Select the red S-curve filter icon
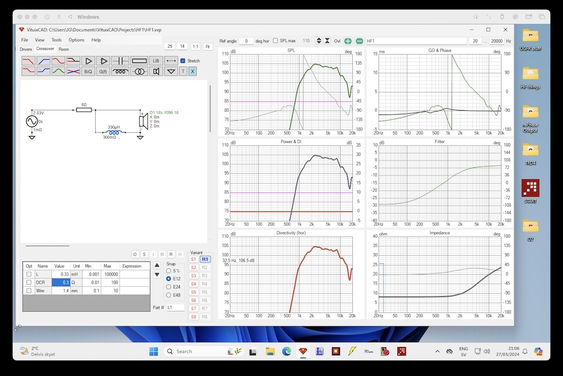This screenshot has height=376, width=563. (58, 61)
